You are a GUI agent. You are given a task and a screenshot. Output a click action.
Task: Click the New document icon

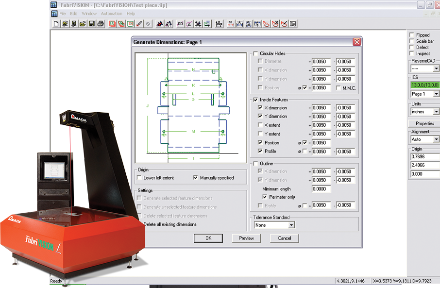click(55, 23)
